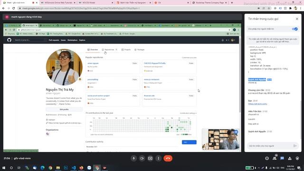Go back in browser history
The image size is (304, 171).
3,9
